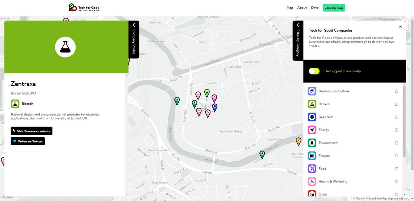Viewport: 414px width, 201px height.
Task: Toggle The Support Community switch
Action: (314, 71)
